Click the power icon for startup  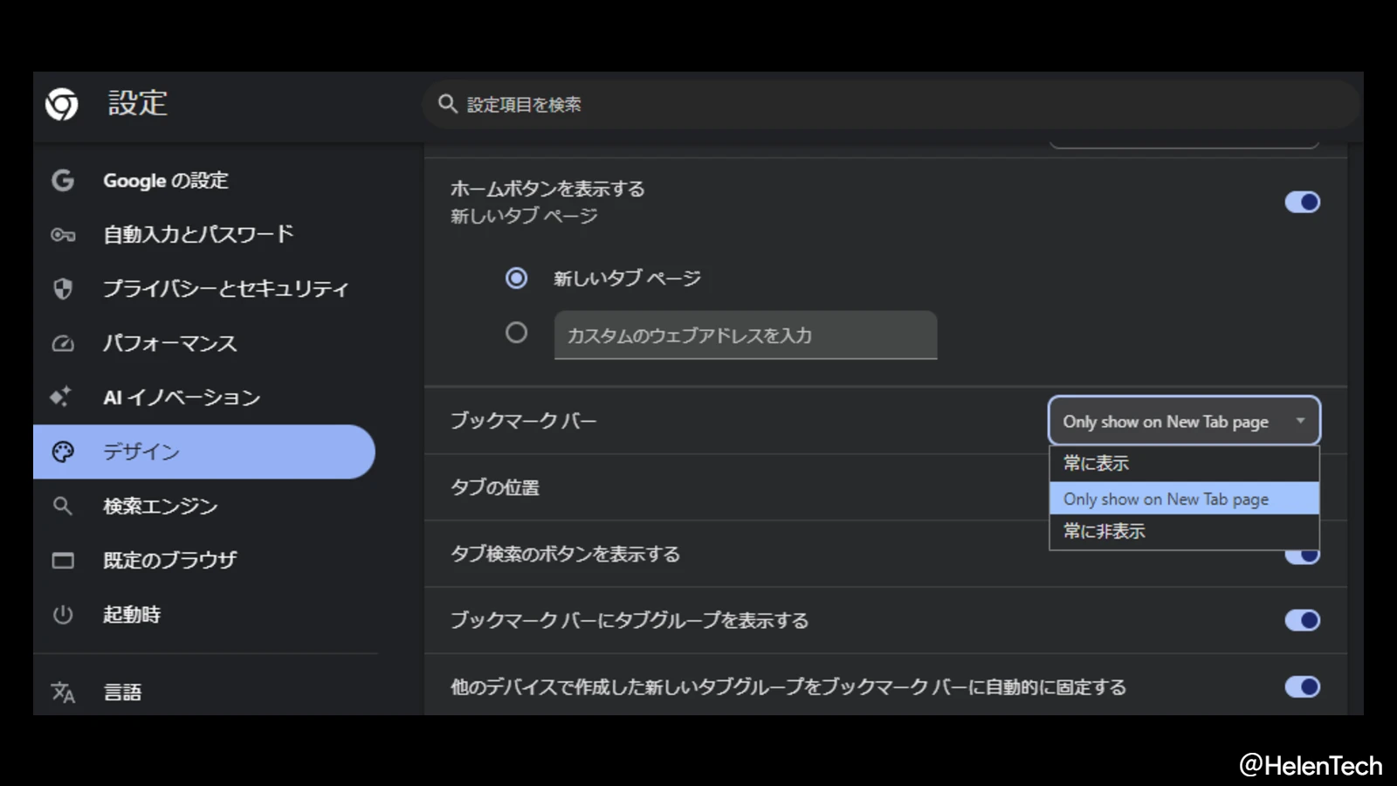63,614
